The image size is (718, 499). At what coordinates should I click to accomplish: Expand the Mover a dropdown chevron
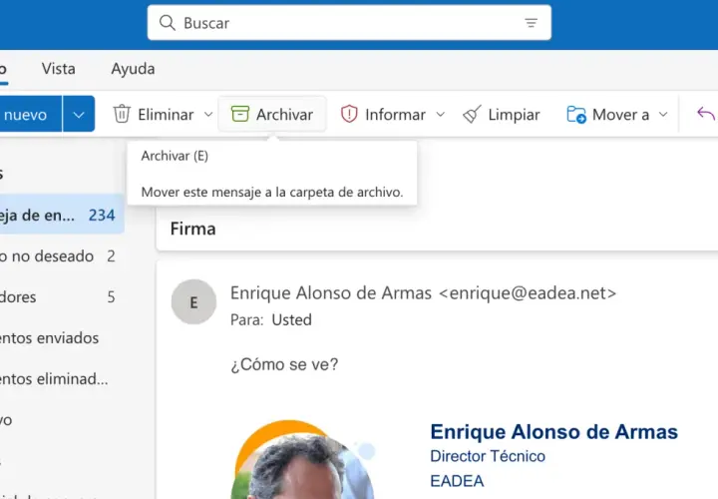(663, 114)
